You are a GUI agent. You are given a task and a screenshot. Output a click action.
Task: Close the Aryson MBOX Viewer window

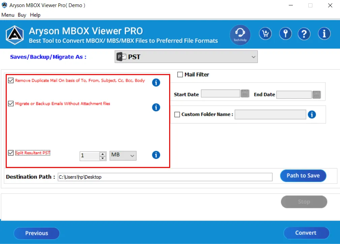(x=330, y=5)
